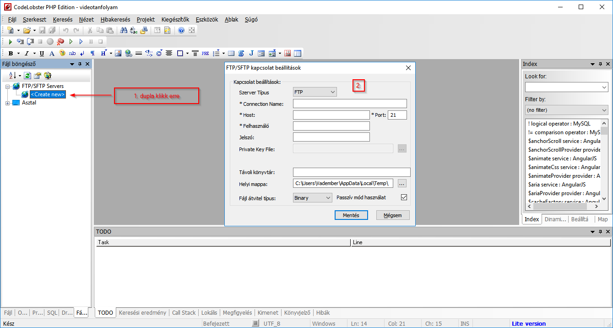
Task: Open the Fájl átvitel típus dropdown
Action: click(313, 198)
